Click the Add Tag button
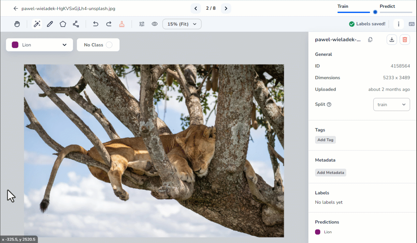This screenshot has height=243, width=417. click(x=325, y=140)
